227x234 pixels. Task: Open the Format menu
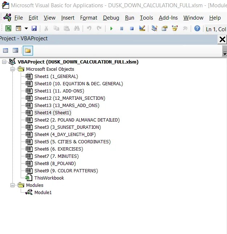click(x=88, y=18)
